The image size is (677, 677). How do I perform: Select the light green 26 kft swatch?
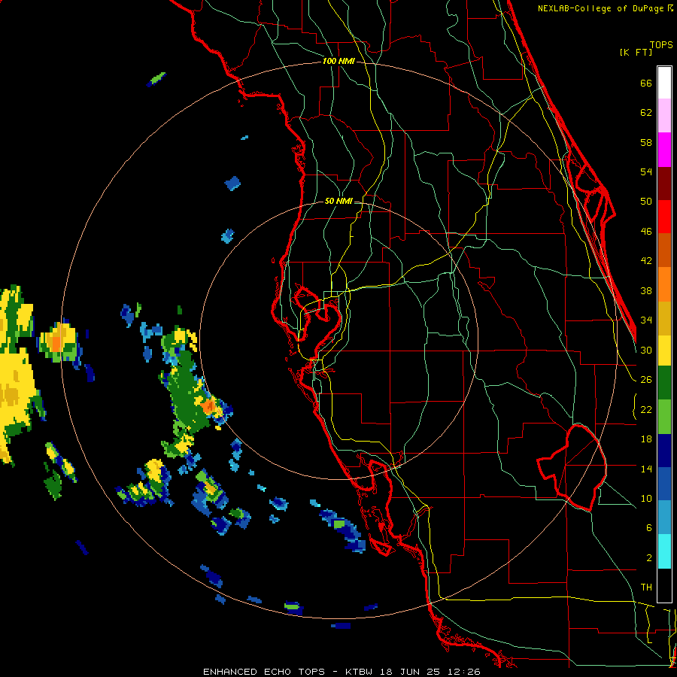tap(664, 417)
